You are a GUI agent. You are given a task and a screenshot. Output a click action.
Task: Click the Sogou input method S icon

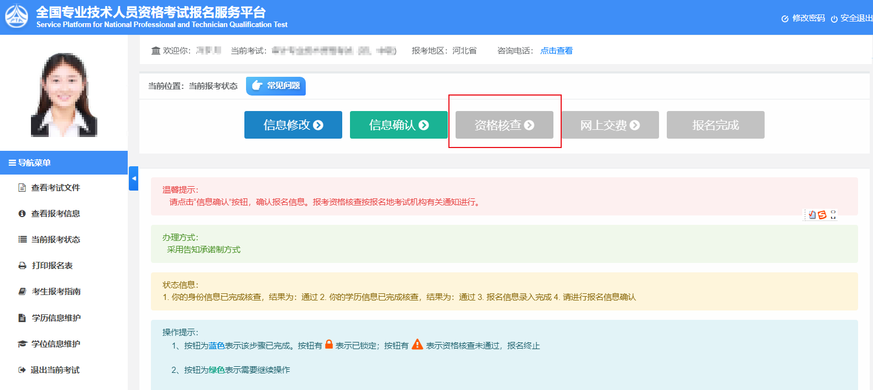coord(822,215)
